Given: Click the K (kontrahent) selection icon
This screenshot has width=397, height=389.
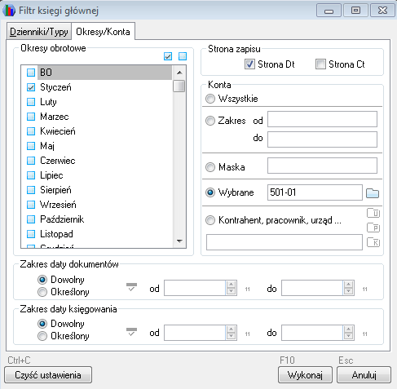Looking at the screenshot, I should coord(373,242).
